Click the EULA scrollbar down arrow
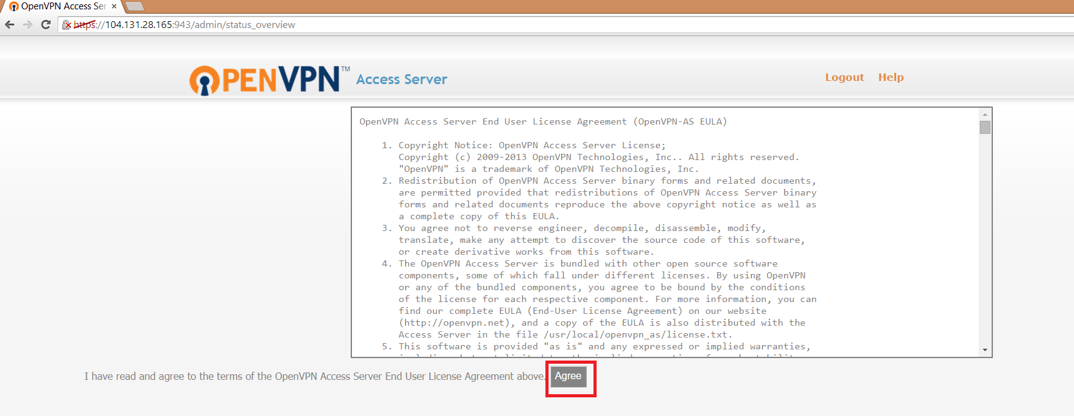The height and width of the screenshot is (416, 1074). coord(985,350)
